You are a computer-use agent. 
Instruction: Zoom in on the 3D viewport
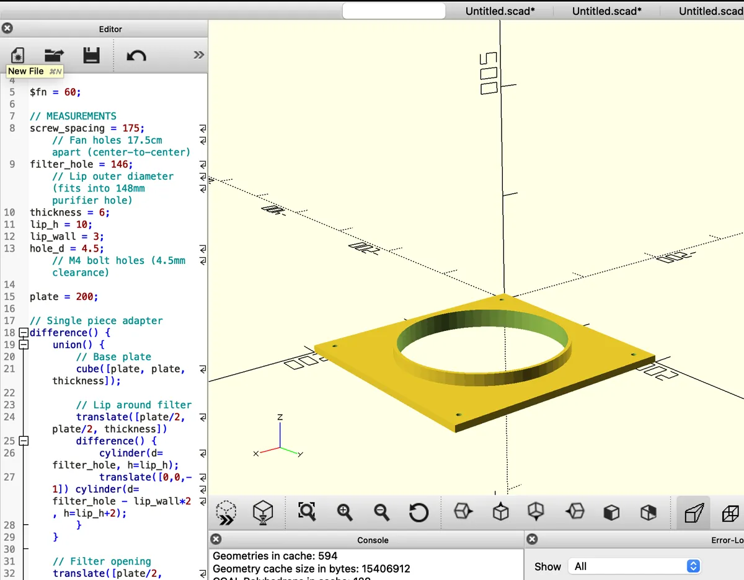(x=344, y=512)
